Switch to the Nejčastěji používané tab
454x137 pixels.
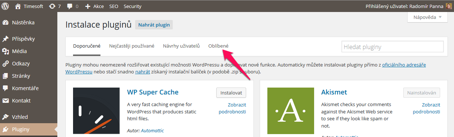(x=132, y=46)
